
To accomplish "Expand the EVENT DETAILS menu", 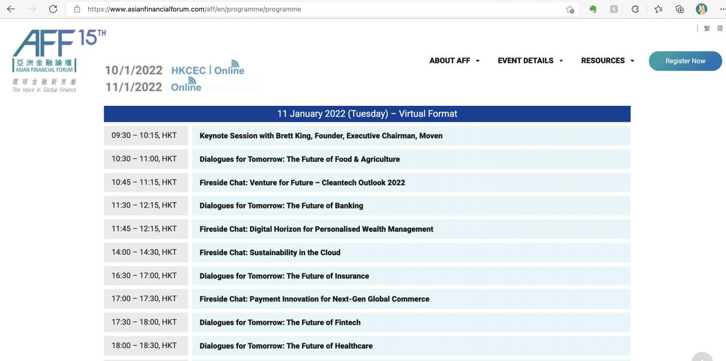I will (530, 61).
